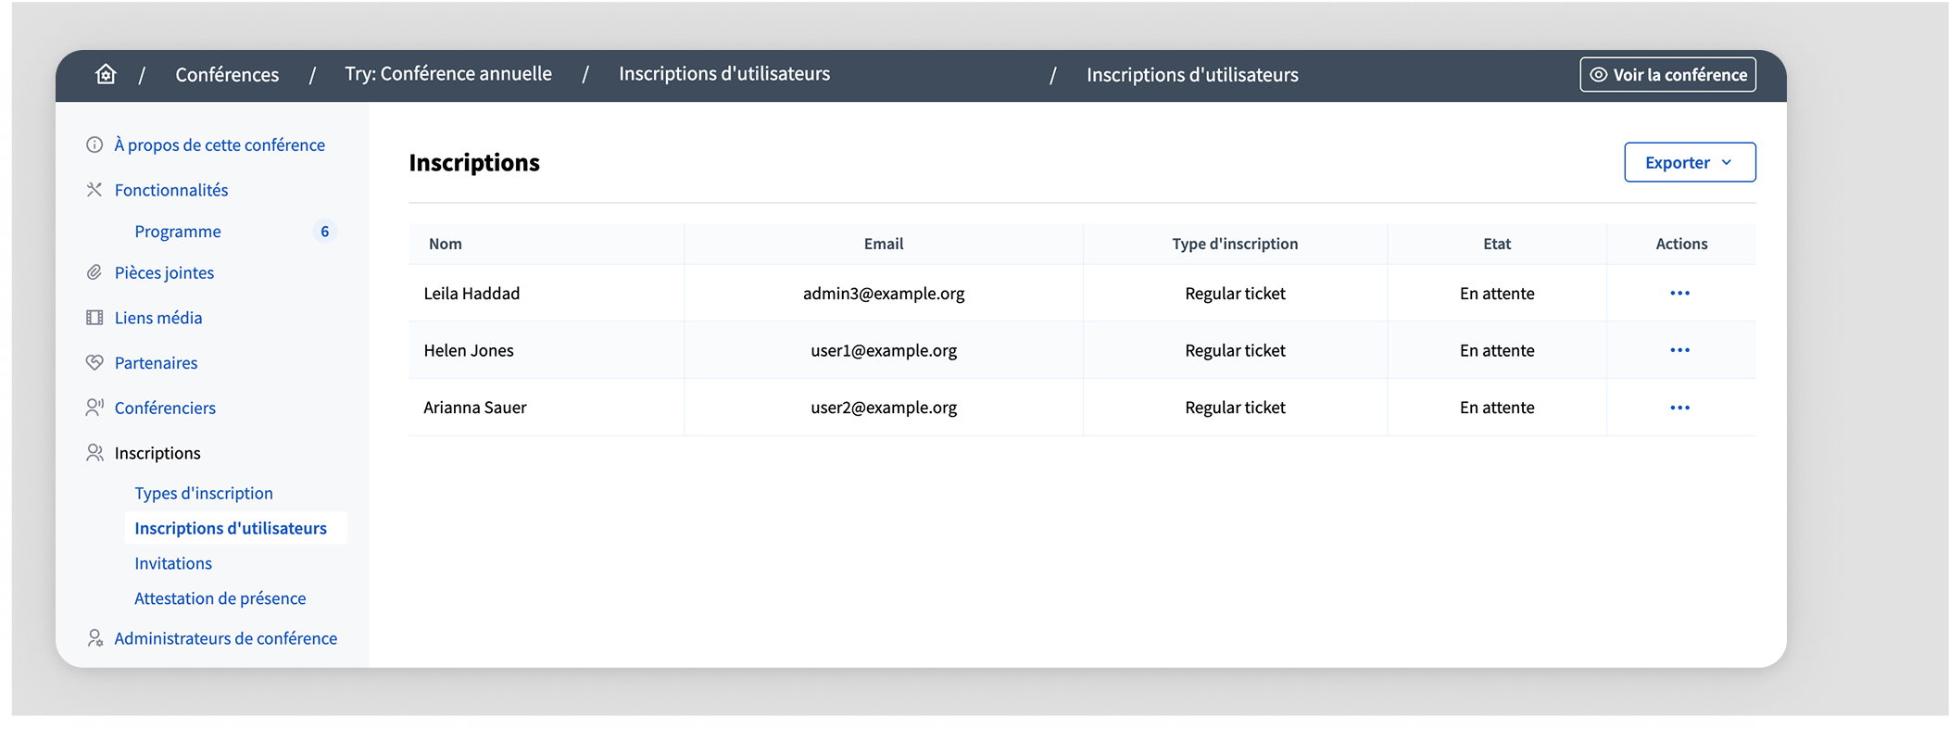The width and height of the screenshot is (1949, 729).
Task: Open actions menu for Leila Haddad
Action: [1680, 294]
